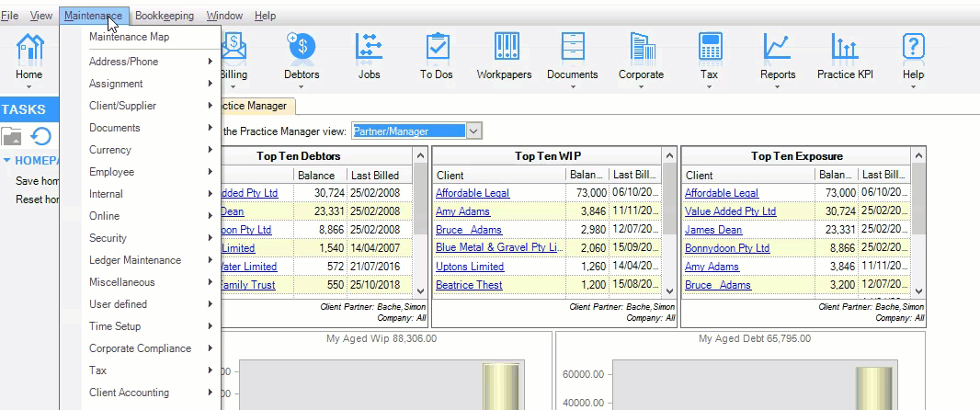Click Top Ten Debtors scroll down arrow
Image resolution: width=980 pixels, height=410 pixels.
(x=421, y=290)
